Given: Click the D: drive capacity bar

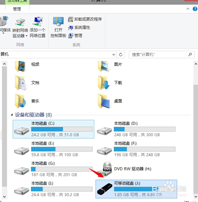Looking at the screenshot, I should click(145, 129).
